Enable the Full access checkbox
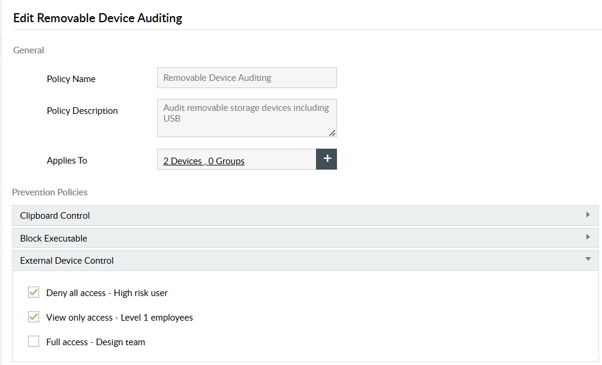This screenshot has height=365, width=602. pyautogui.click(x=34, y=342)
